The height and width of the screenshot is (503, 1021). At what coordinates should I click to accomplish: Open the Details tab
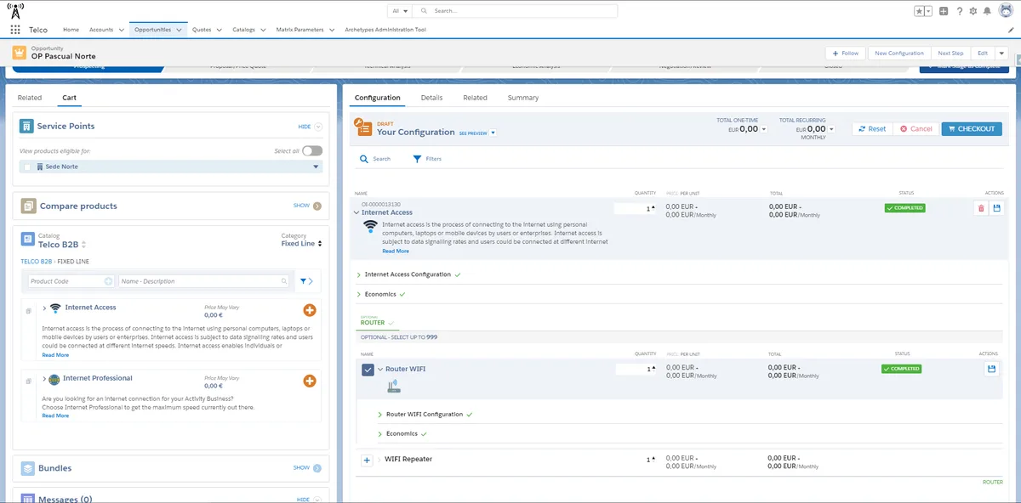[432, 98]
